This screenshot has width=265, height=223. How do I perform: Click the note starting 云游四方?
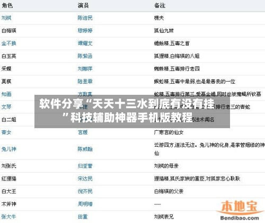coord(209,149)
